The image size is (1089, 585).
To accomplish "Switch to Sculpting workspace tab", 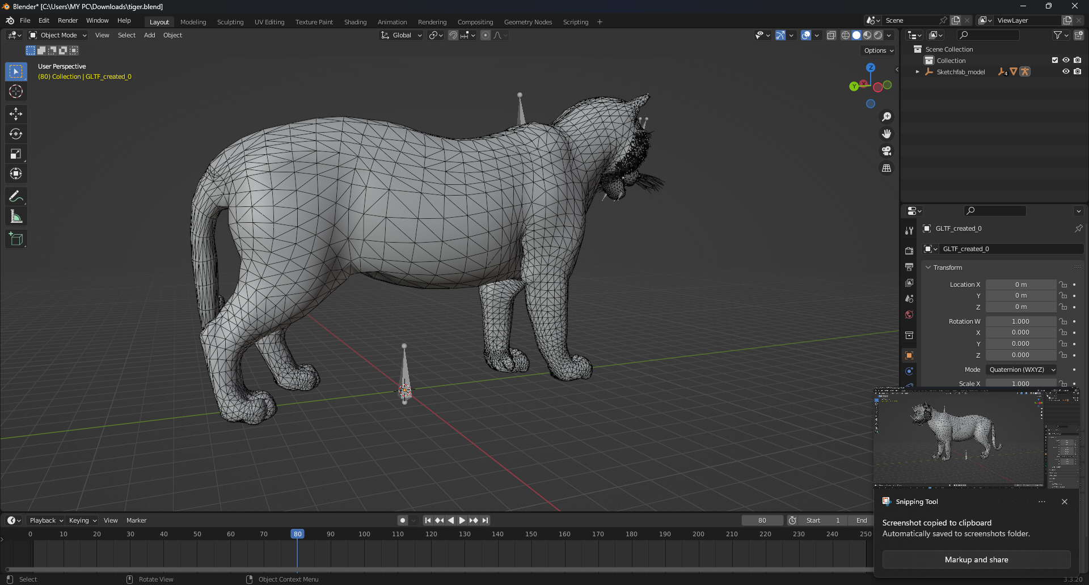I will tap(230, 22).
